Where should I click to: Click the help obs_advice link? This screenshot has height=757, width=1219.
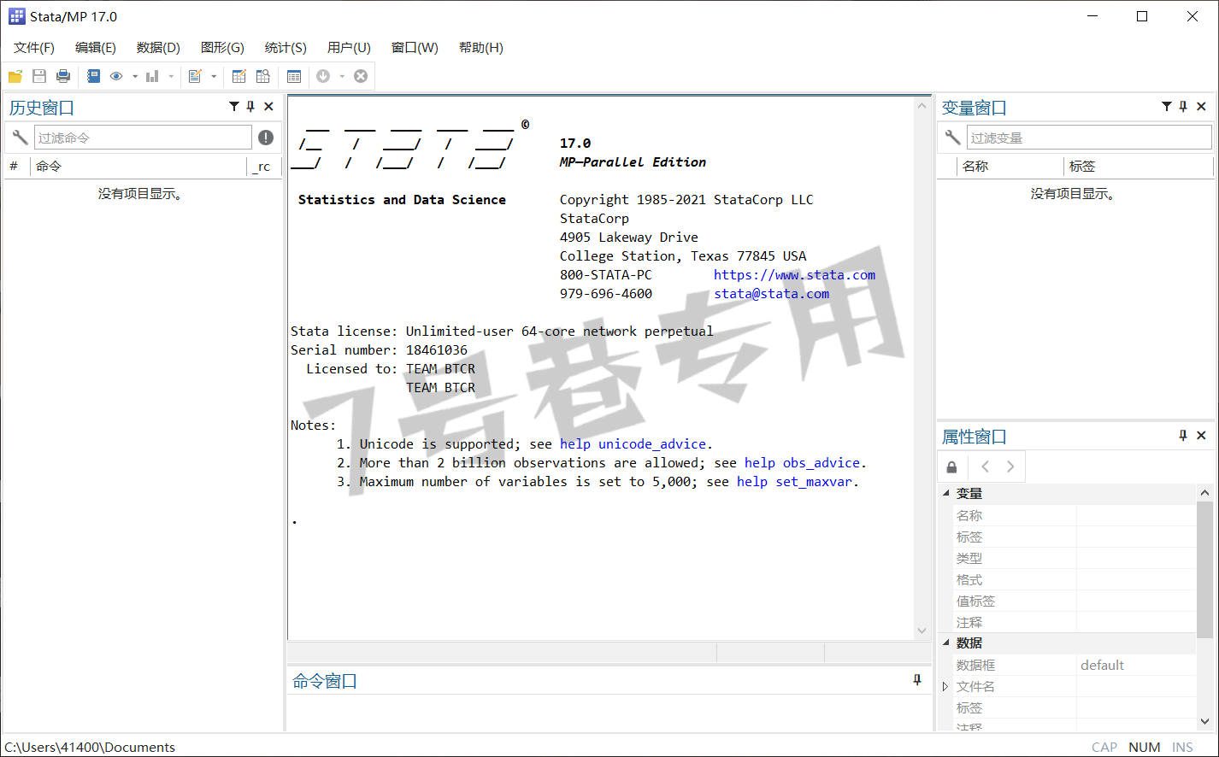click(x=802, y=463)
